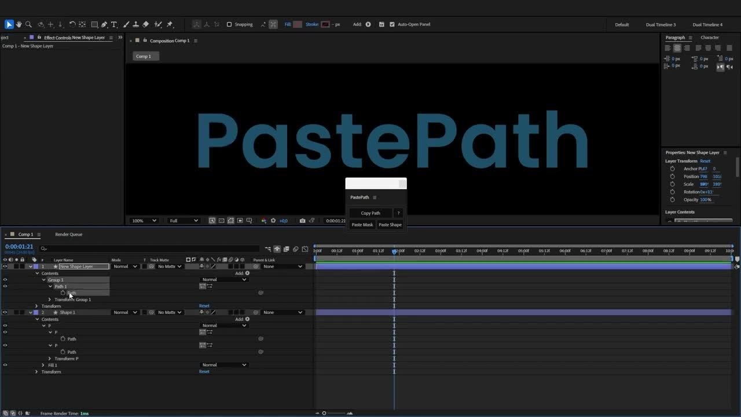
Task: Uncheck the Auto-Open Panel checkbox
Action: pyautogui.click(x=392, y=24)
